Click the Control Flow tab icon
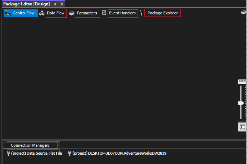 tap(7, 13)
